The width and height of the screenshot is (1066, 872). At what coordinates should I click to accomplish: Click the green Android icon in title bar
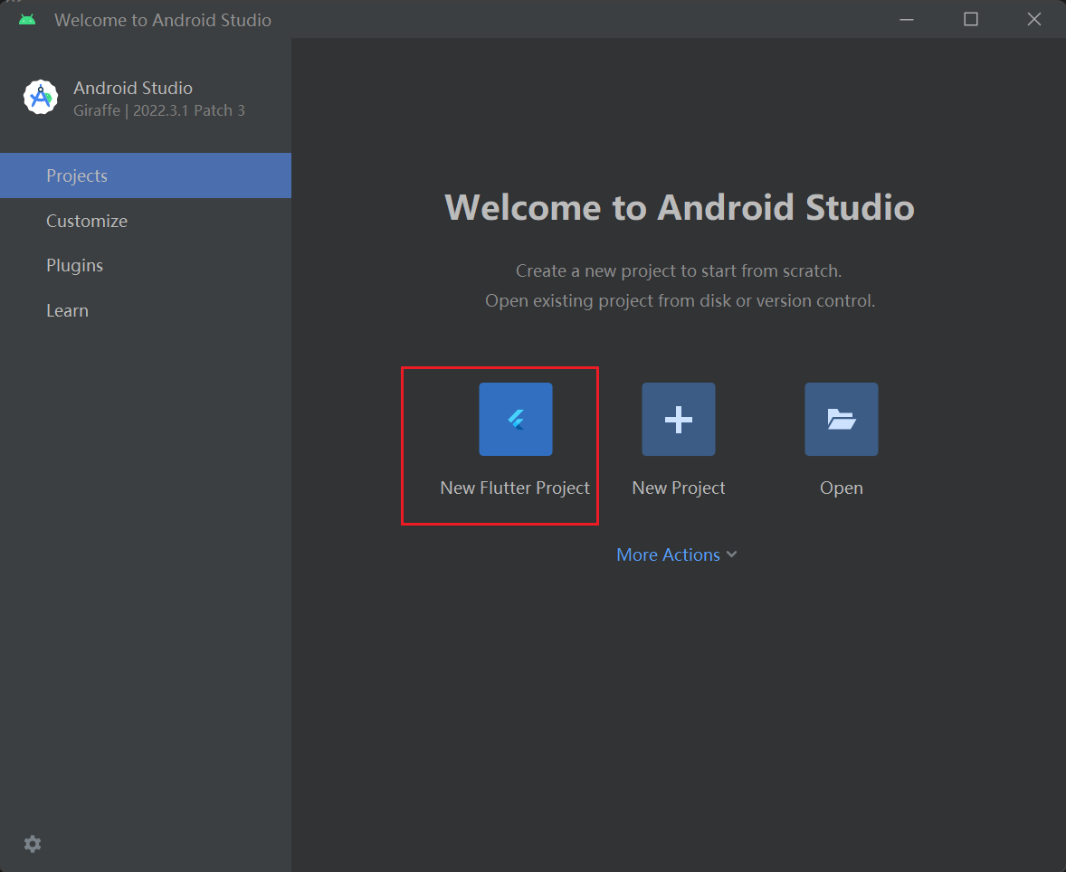click(x=27, y=20)
